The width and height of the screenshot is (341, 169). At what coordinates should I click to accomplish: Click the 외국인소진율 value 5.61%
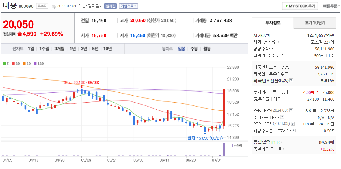(x=328, y=81)
